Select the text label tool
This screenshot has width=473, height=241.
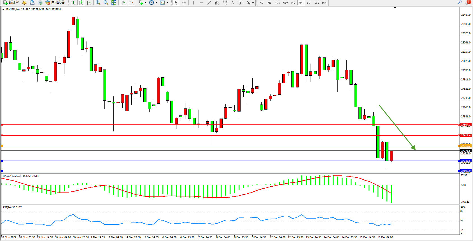[x=232, y=3]
